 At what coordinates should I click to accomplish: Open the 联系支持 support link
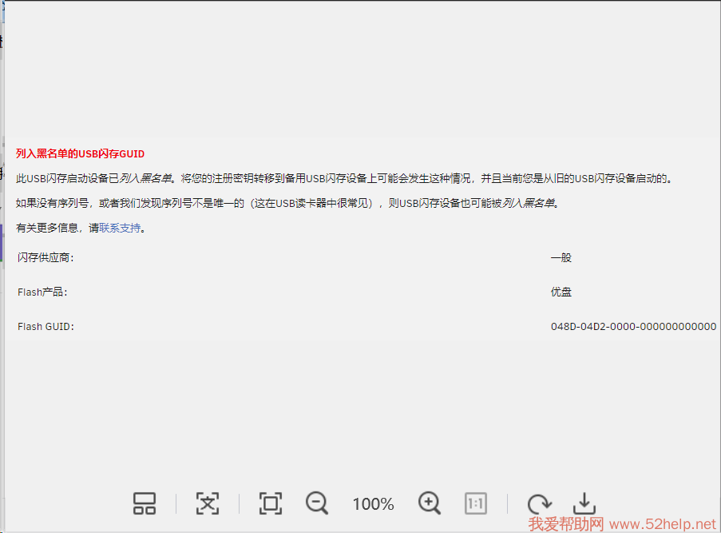click(x=120, y=228)
